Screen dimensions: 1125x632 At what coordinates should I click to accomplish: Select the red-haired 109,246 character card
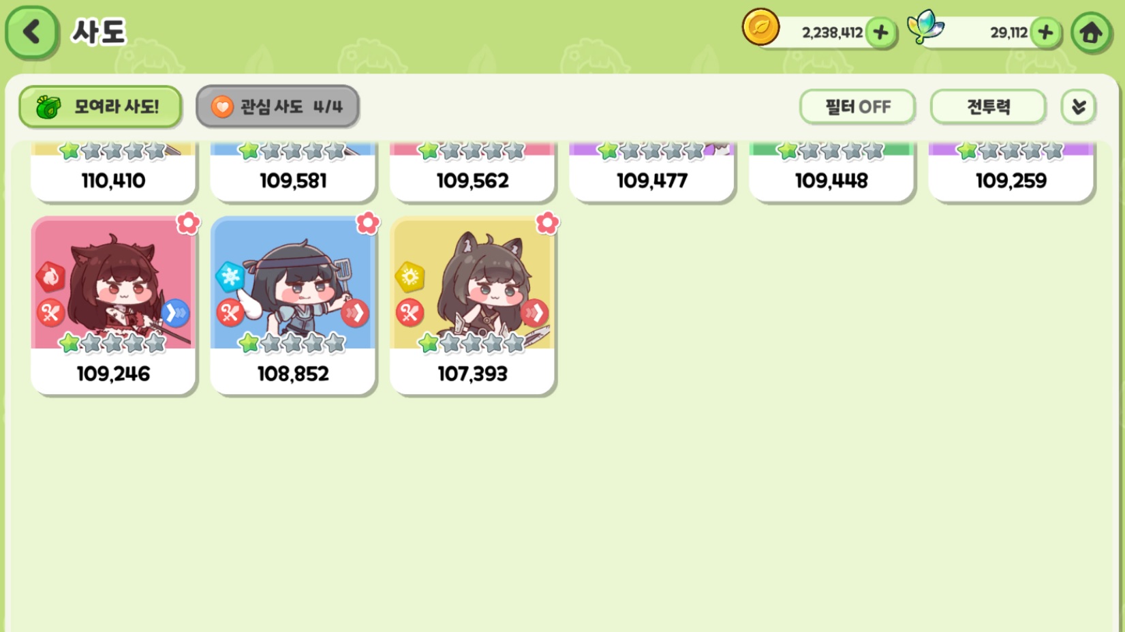pyautogui.click(x=113, y=305)
